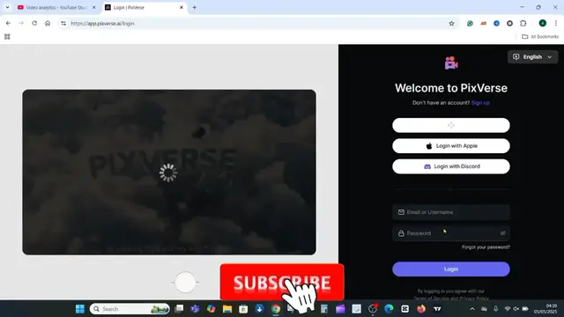Screen dimensions: 564x317
Task: Click Login with Apple button
Action: [451, 146]
